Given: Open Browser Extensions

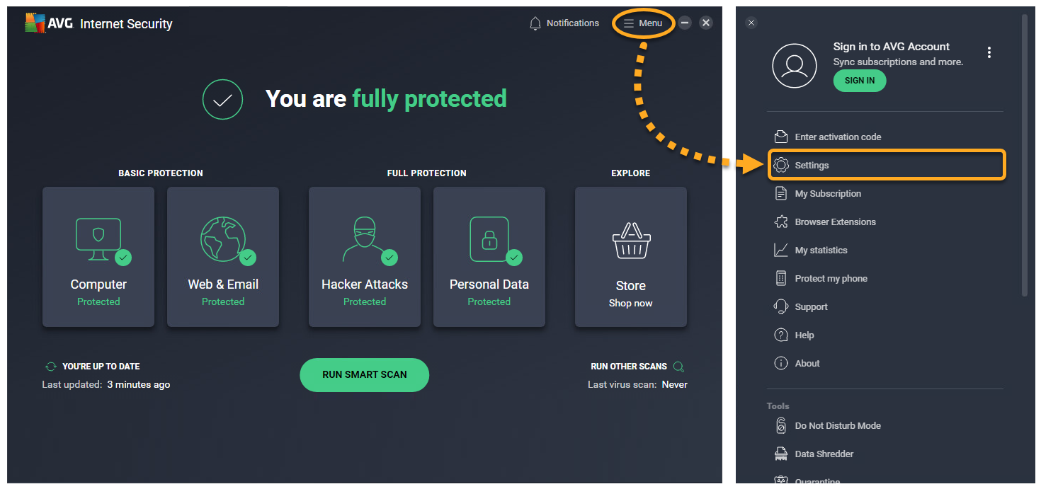Looking at the screenshot, I should [x=835, y=222].
